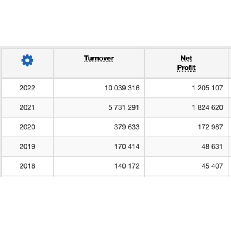Image resolution: width=231 pixels, height=231 pixels.
Task: Click the 2019 turnover value 170 414
Action: [x=127, y=147]
